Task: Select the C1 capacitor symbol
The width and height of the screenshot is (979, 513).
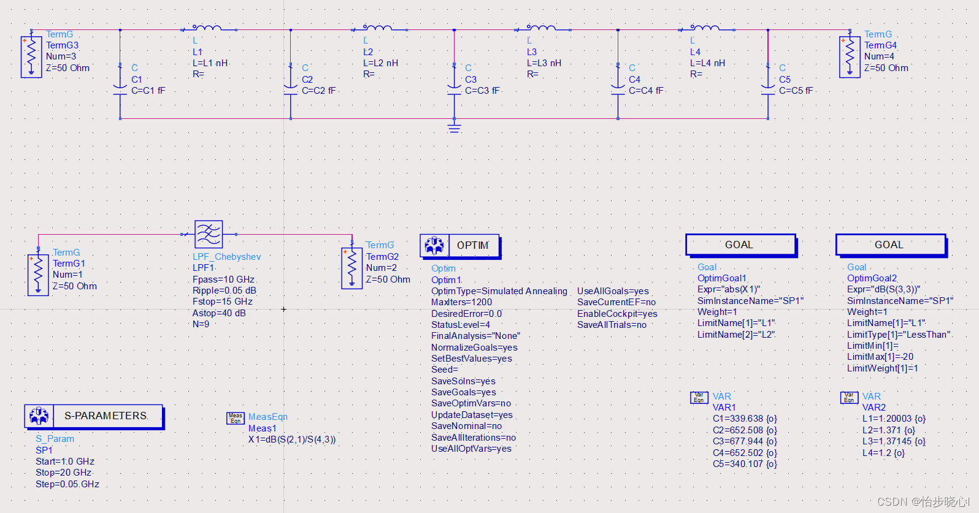Action: tap(120, 89)
